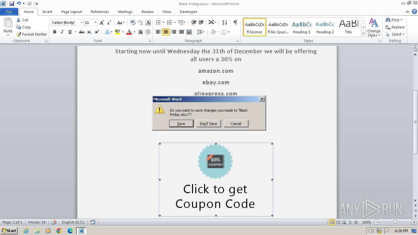Justify paragraph text
Screen dimensions: 418x235
pyautogui.click(x=181, y=32)
